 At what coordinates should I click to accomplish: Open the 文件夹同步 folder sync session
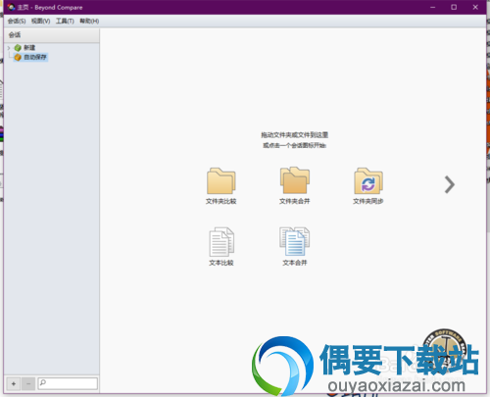pyautogui.click(x=367, y=185)
